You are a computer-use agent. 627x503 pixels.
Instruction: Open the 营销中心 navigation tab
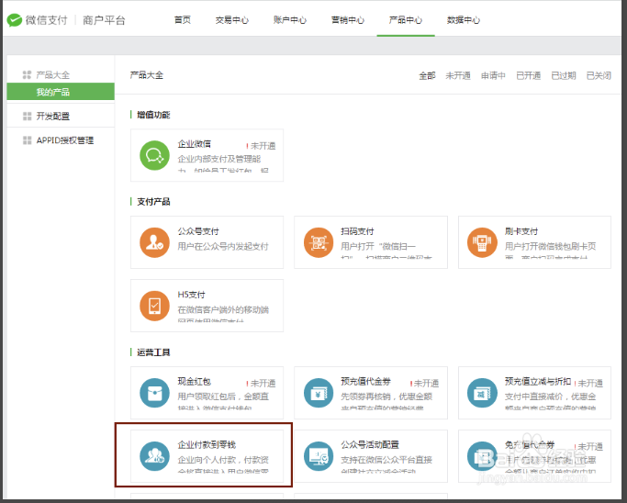tap(347, 20)
